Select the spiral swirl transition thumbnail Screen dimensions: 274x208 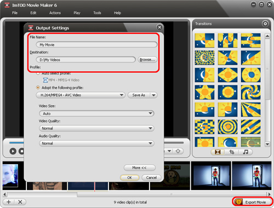click(x=250, y=92)
